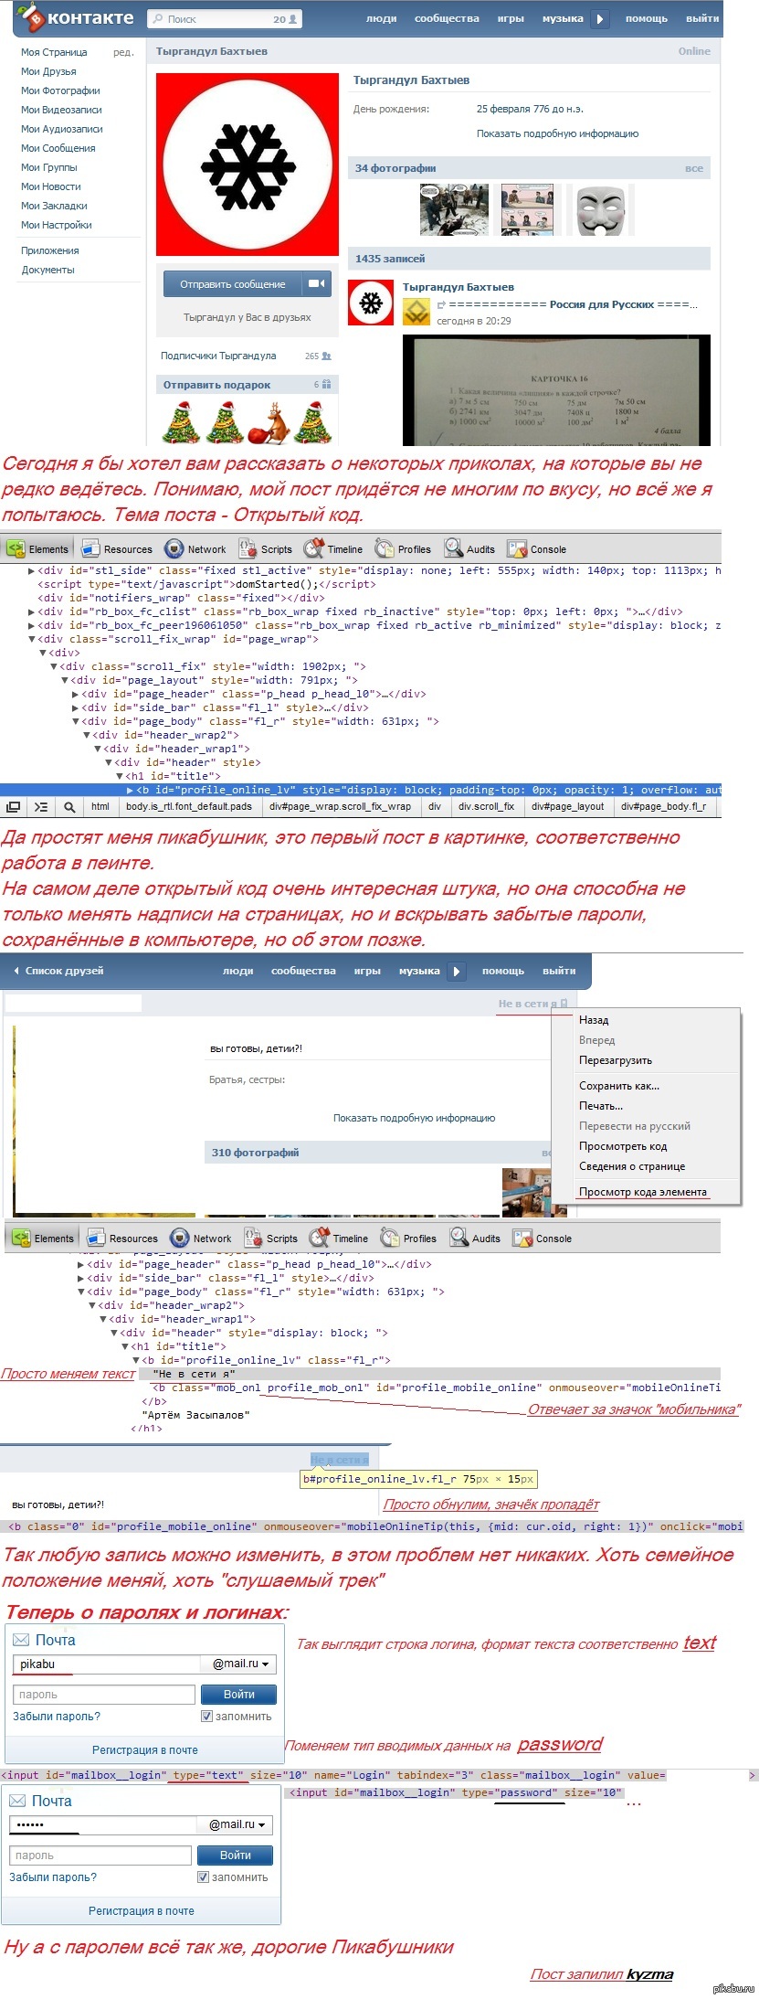
Task: Open the Anonymous mask photo thumbnail
Action: tap(600, 209)
